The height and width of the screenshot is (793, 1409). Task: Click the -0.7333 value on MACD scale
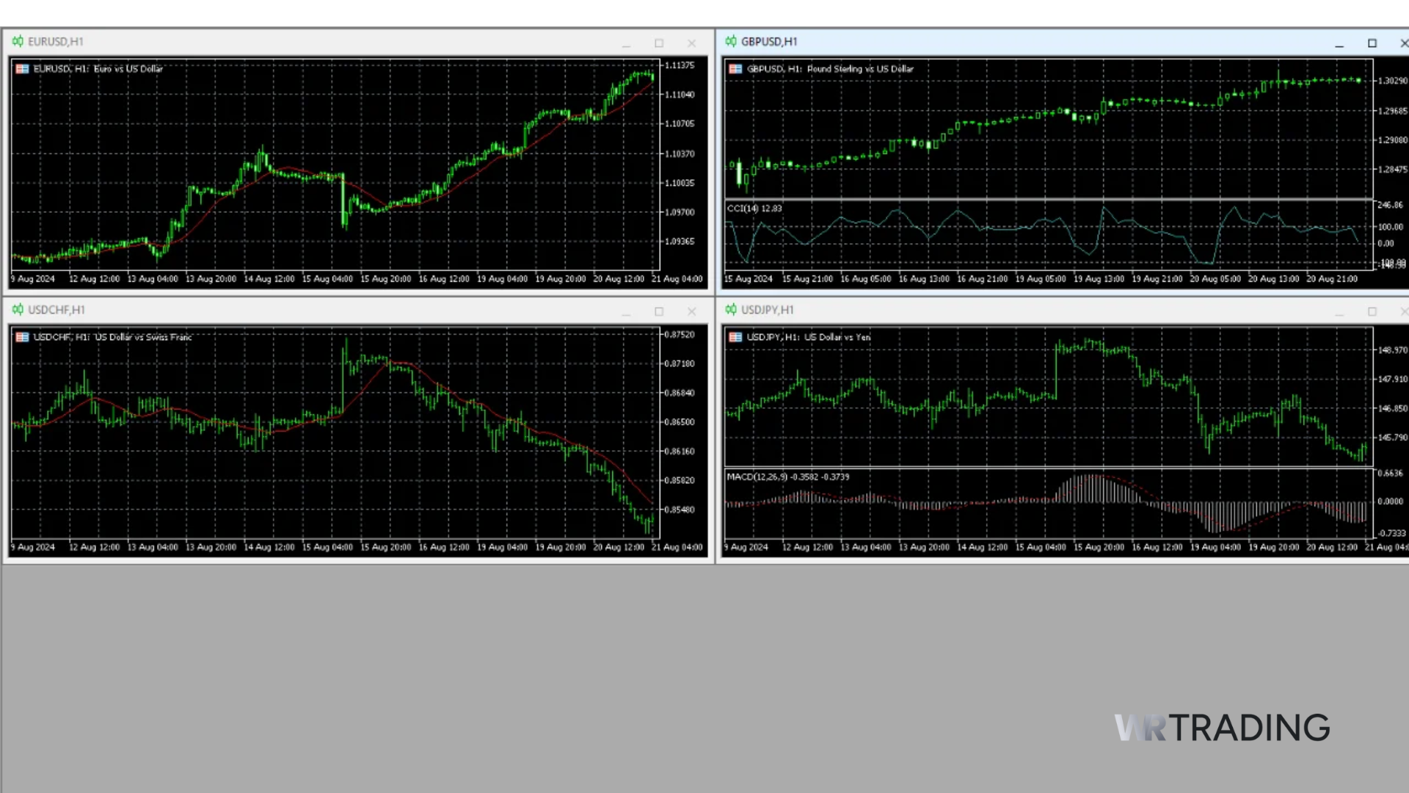click(x=1392, y=533)
